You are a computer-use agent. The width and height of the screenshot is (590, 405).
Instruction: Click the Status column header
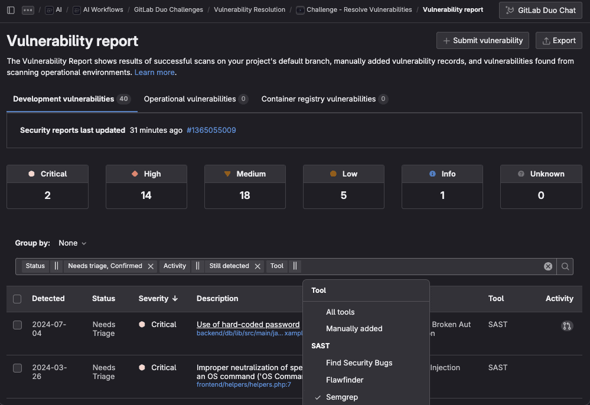[x=103, y=299]
